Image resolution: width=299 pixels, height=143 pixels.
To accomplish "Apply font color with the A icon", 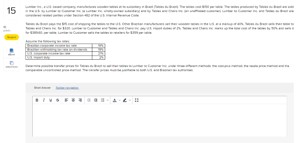I will [x=114, y=100].
